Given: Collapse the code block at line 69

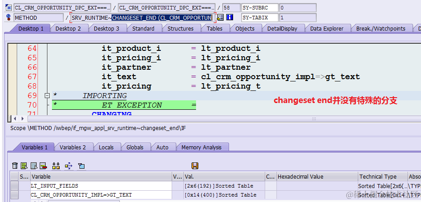Looking at the screenshot, I should [47, 95].
